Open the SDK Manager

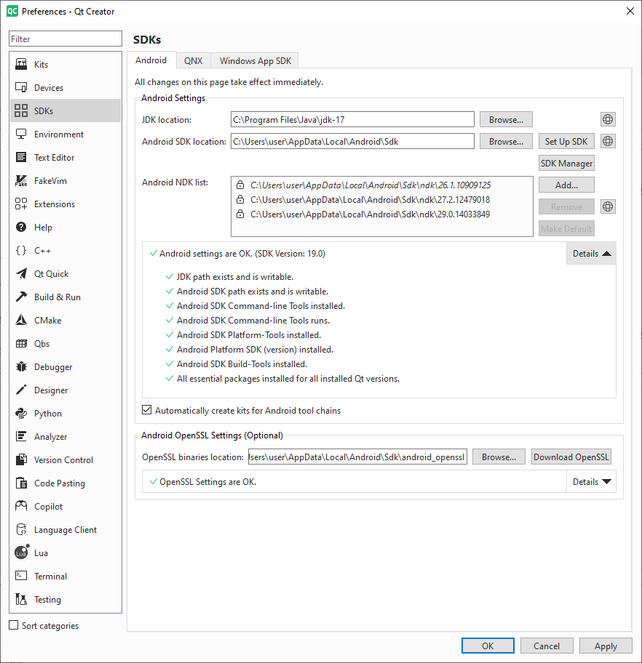(566, 164)
